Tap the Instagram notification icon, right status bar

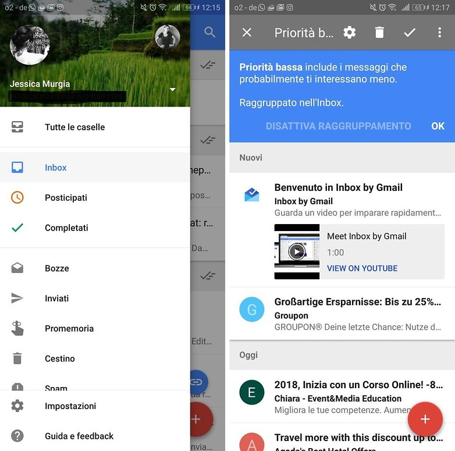pyautogui.click(x=290, y=7)
